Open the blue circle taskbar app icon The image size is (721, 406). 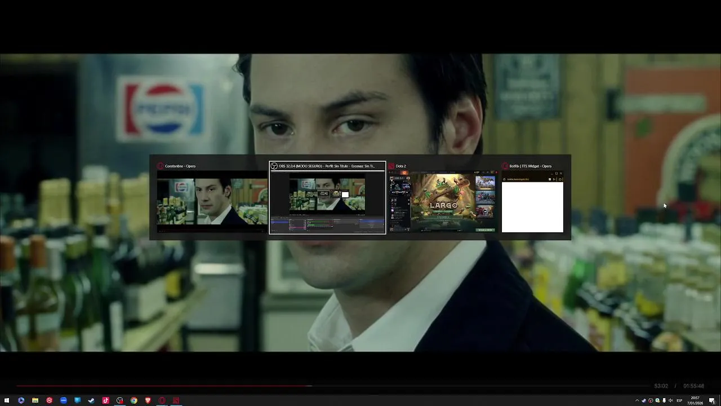tap(63, 400)
